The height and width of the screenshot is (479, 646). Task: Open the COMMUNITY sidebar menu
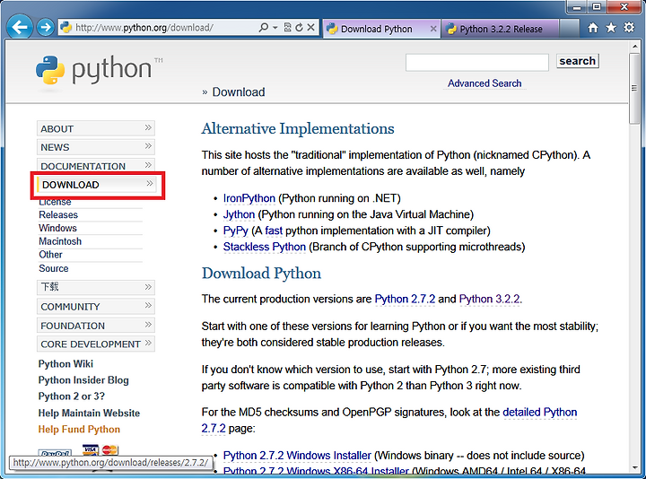[96, 307]
